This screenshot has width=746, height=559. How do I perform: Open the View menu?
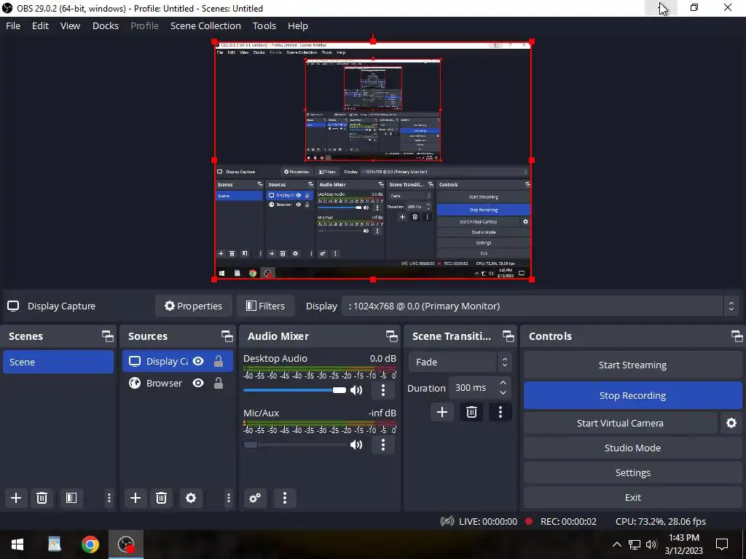[x=70, y=25]
